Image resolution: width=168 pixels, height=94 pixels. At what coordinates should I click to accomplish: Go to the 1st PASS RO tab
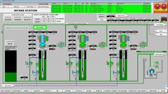point(78,91)
